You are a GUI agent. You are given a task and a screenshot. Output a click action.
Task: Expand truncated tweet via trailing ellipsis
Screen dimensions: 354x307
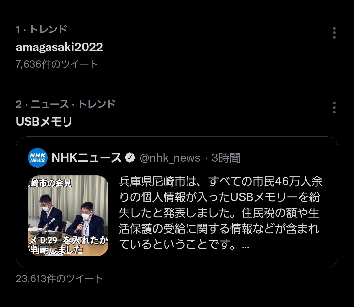point(246,247)
